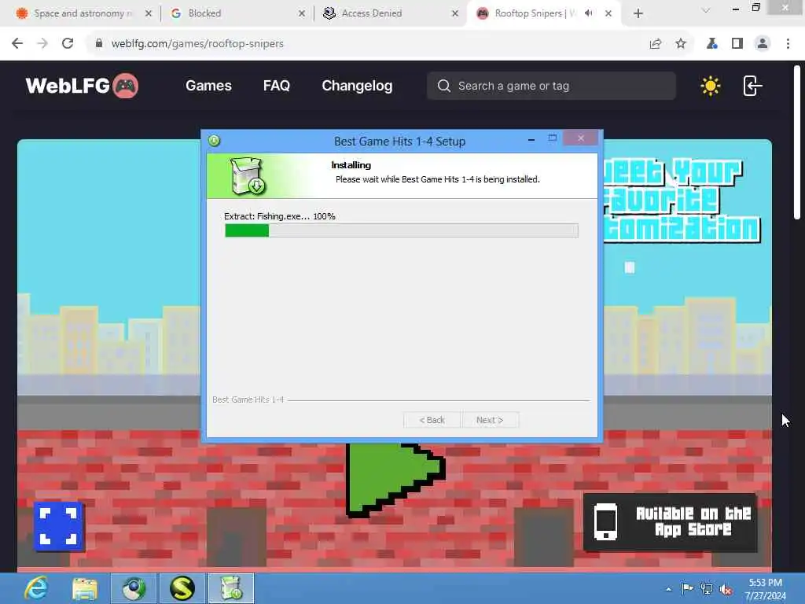This screenshot has width=805, height=604.
Task: Show hidden tray icons arrow
Action: (x=668, y=589)
